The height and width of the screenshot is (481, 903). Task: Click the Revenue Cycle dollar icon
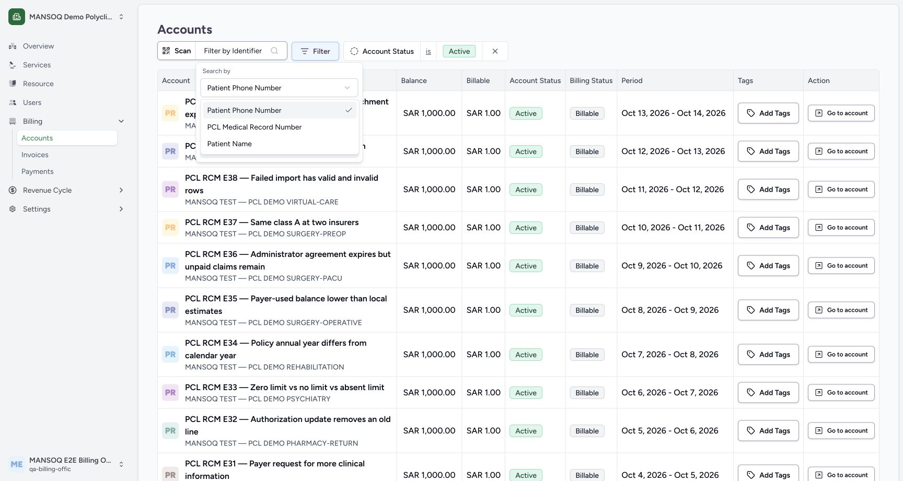tap(13, 190)
